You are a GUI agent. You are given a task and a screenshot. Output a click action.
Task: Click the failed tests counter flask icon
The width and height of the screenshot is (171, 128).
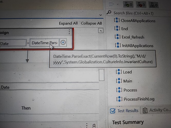click(x=141, y=4)
